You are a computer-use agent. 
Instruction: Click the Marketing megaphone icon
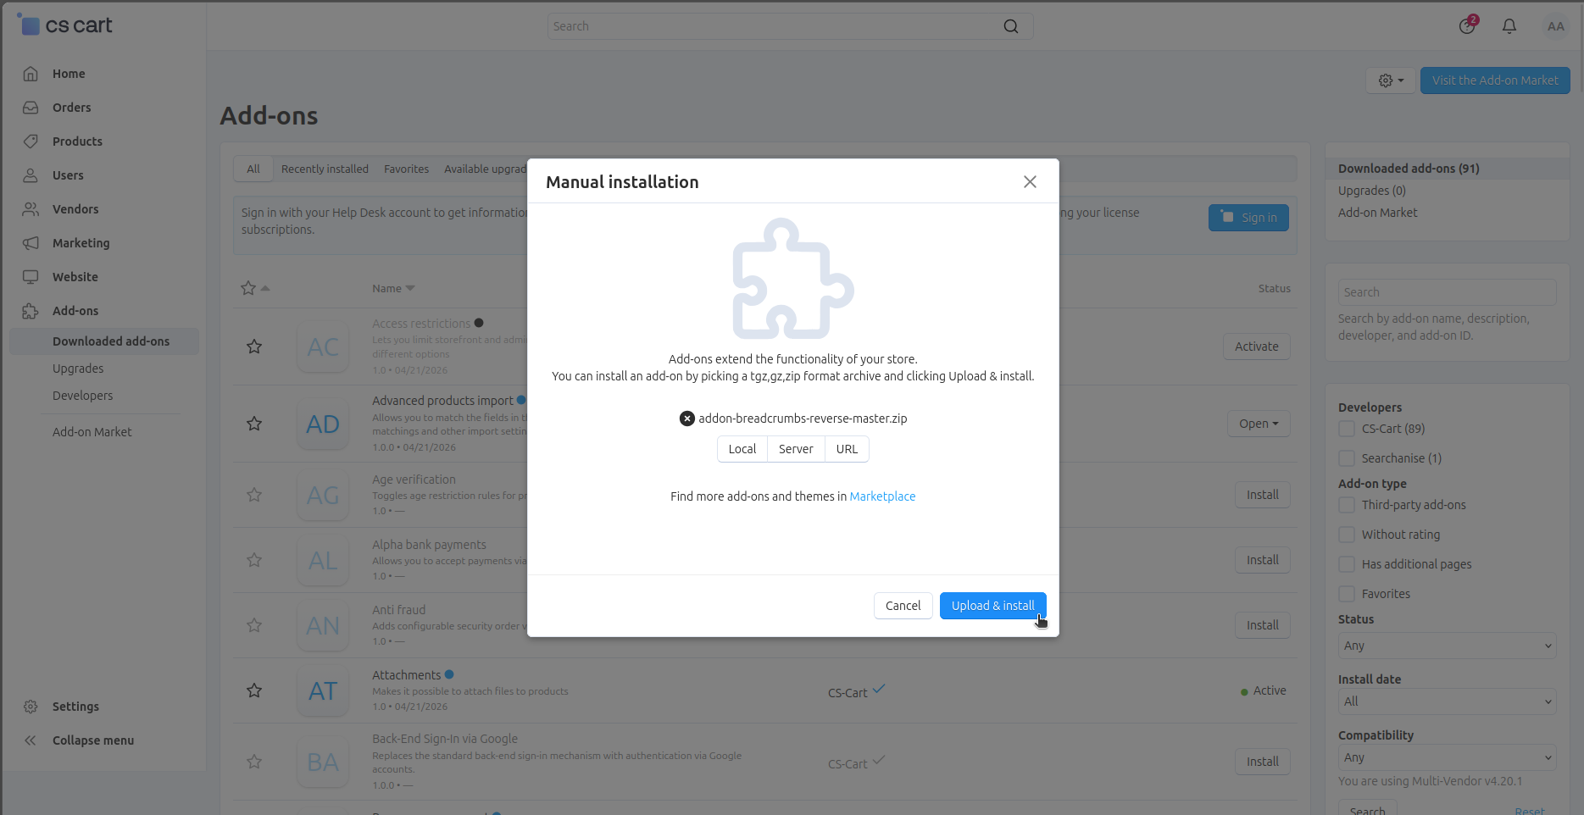click(31, 243)
